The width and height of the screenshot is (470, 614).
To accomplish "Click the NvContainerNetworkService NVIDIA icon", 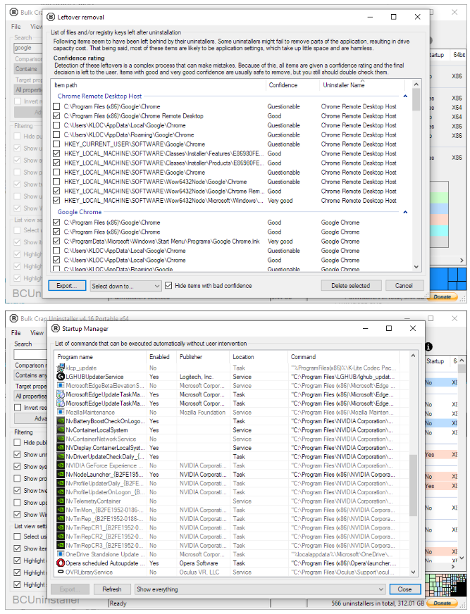I will click(61, 439).
